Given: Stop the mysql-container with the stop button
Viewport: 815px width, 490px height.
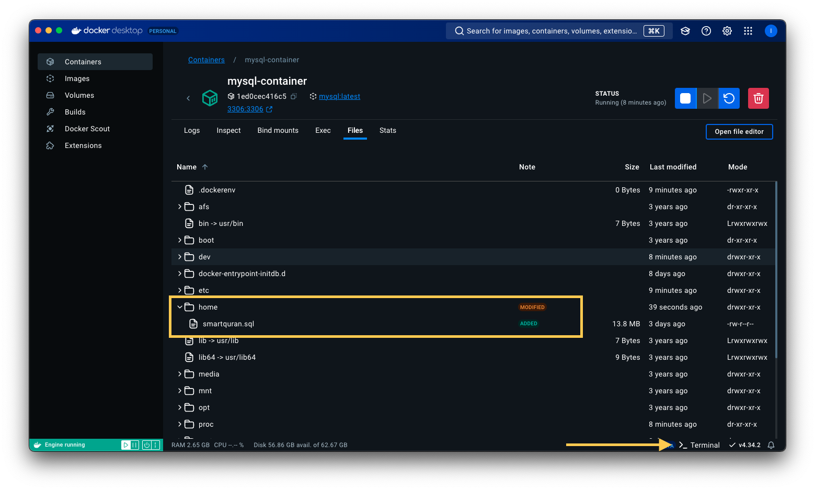Looking at the screenshot, I should 685,98.
